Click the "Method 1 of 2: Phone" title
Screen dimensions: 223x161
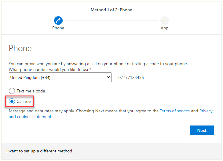point(111,10)
